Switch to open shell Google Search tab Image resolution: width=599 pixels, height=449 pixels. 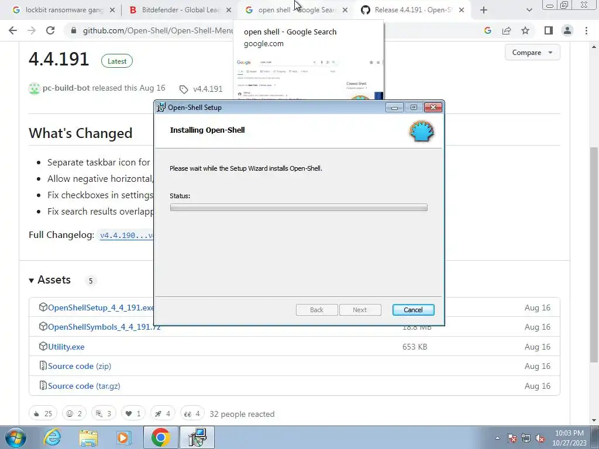(x=291, y=10)
